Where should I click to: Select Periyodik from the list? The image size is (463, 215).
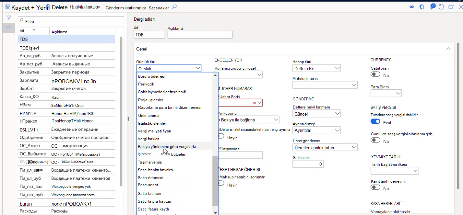(174, 84)
